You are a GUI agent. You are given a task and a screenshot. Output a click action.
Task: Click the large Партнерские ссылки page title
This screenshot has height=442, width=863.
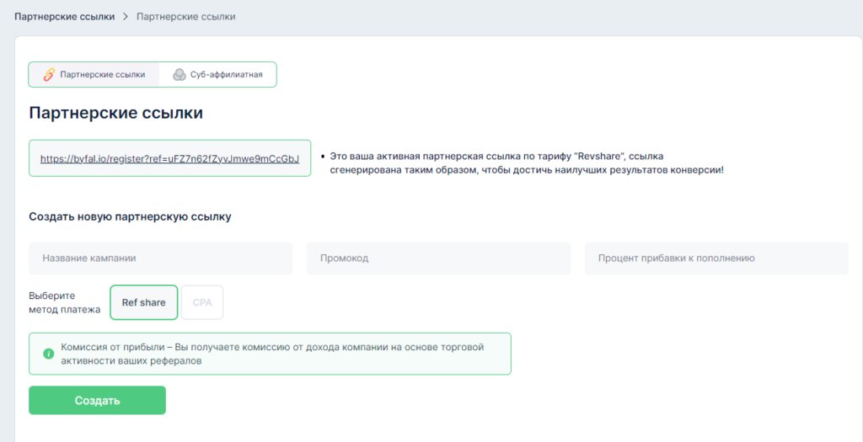(x=116, y=114)
